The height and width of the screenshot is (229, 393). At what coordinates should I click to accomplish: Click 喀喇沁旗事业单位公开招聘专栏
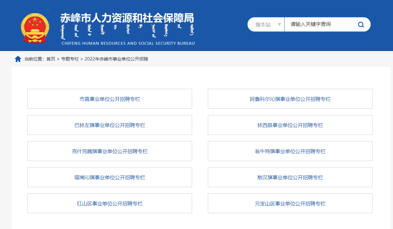pyautogui.click(x=110, y=177)
